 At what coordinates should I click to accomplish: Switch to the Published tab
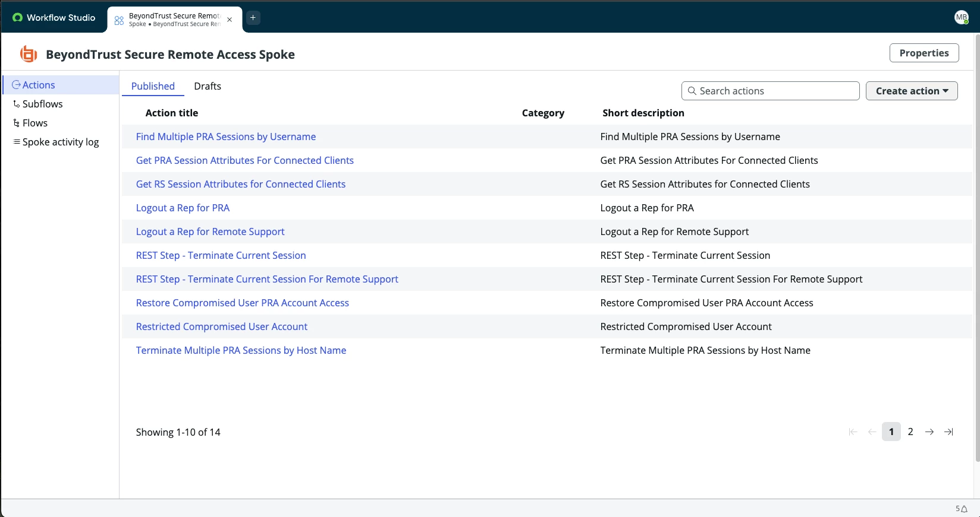[153, 86]
